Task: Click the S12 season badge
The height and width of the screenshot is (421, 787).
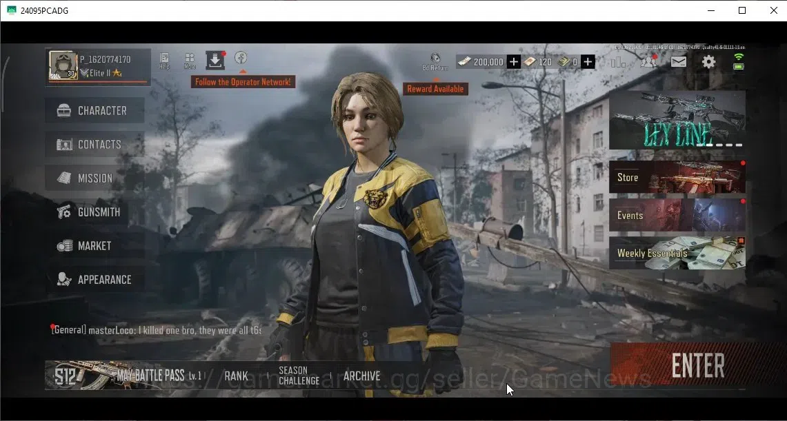Action: coord(66,376)
